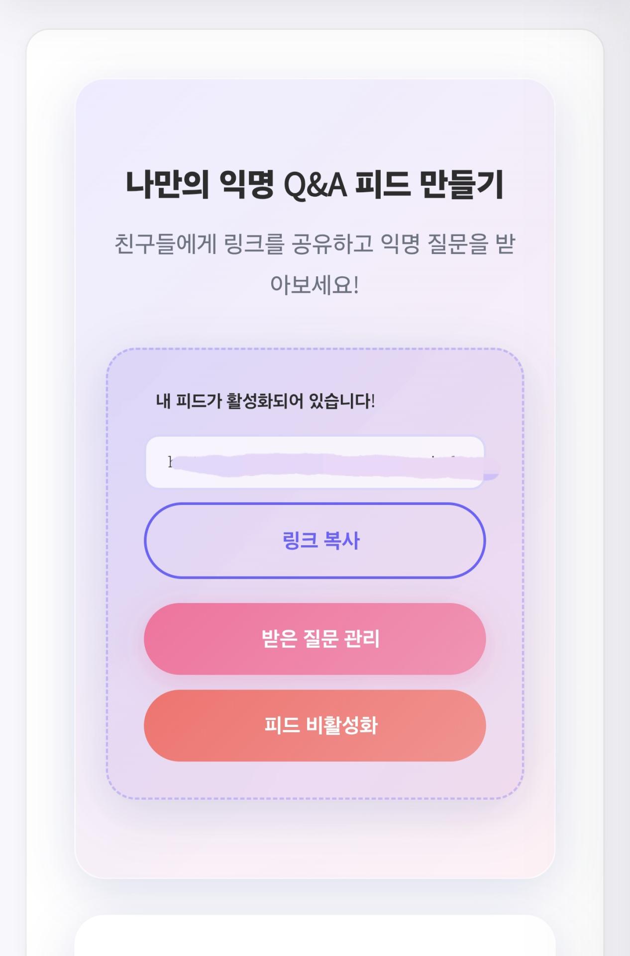Click the subtitle's second line 아보세요!

tap(315, 285)
